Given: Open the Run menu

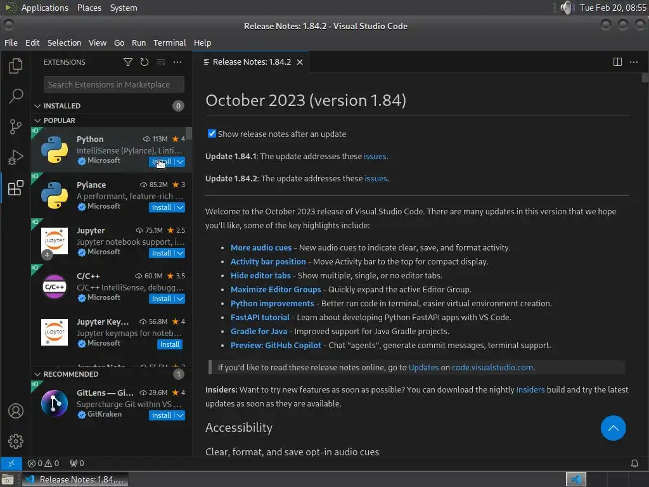Looking at the screenshot, I should pos(139,42).
